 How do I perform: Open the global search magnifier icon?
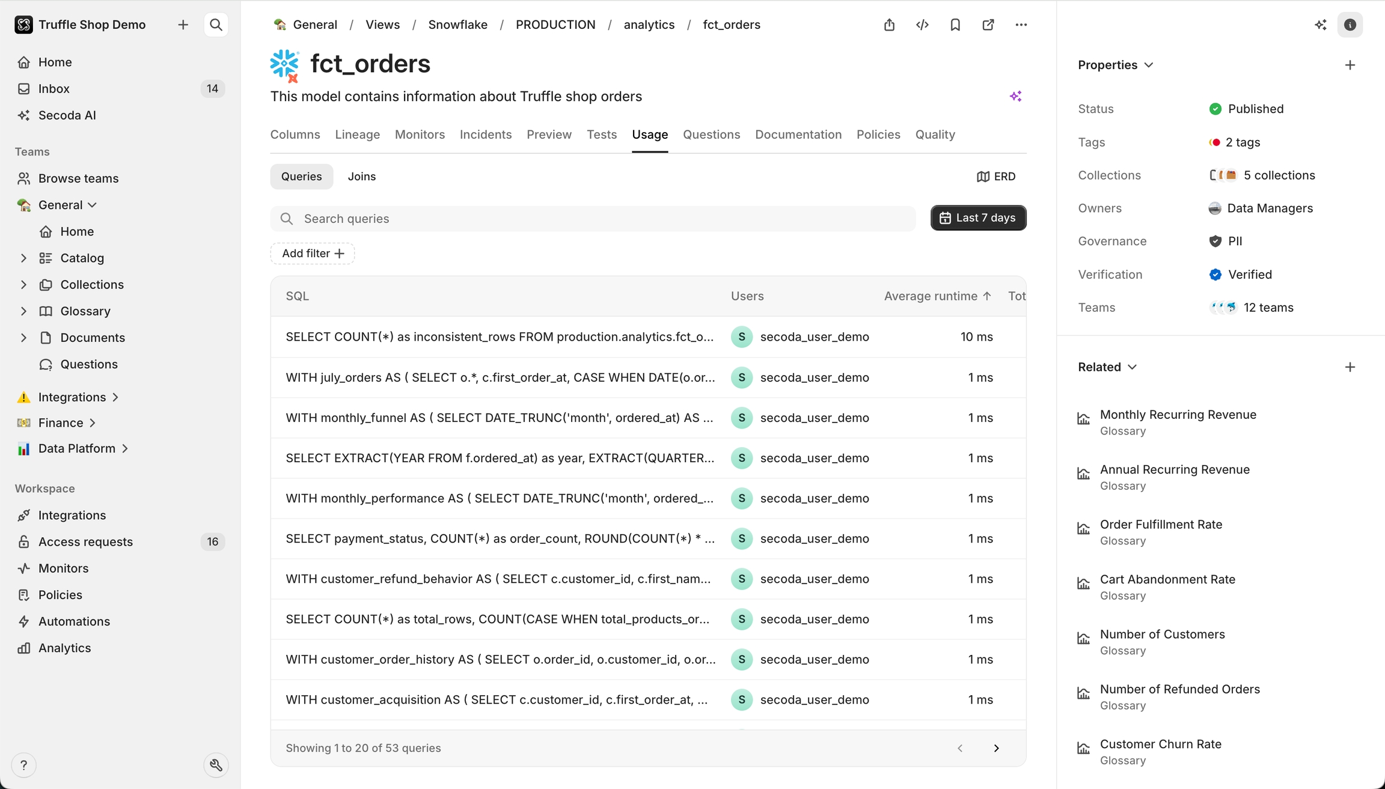pos(216,25)
